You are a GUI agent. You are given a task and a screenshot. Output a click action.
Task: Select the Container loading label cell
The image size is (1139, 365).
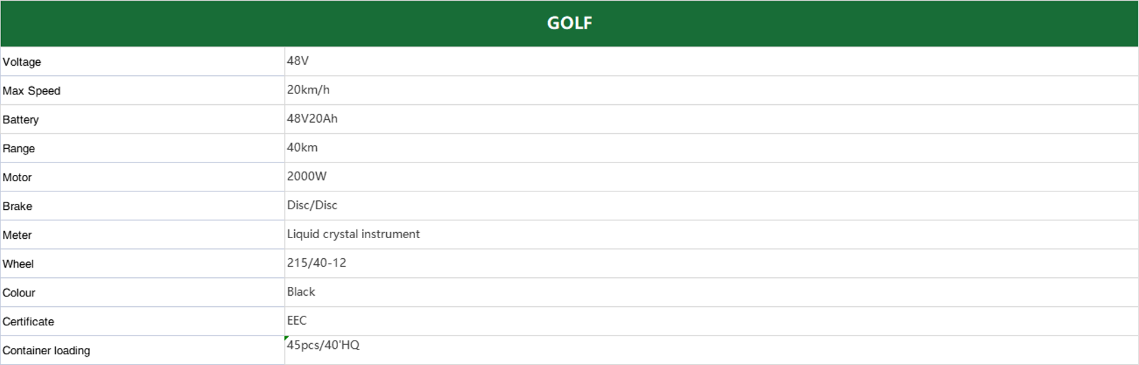142,350
